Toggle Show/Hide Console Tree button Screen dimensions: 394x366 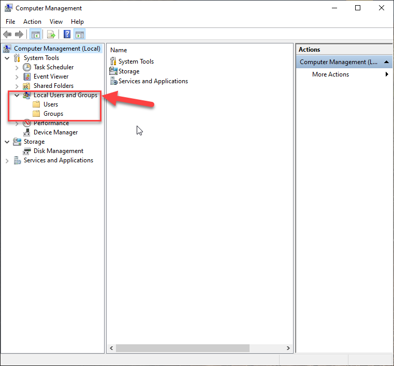35,35
